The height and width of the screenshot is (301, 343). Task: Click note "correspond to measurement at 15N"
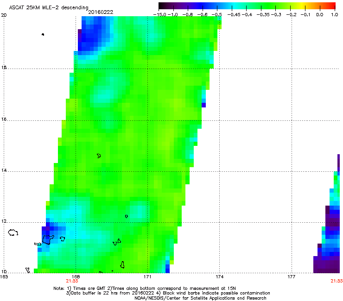tap(197, 288)
